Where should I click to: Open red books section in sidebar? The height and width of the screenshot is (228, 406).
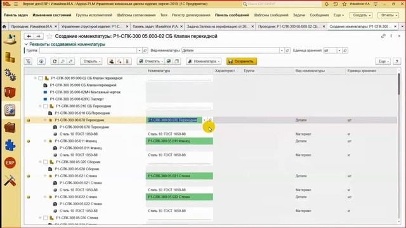click(10, 92)
